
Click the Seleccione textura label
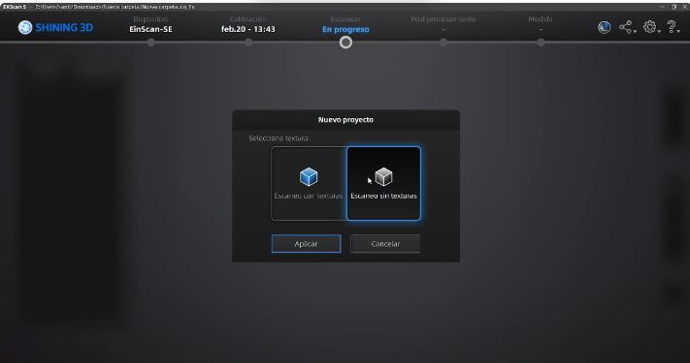coord(279,138)
